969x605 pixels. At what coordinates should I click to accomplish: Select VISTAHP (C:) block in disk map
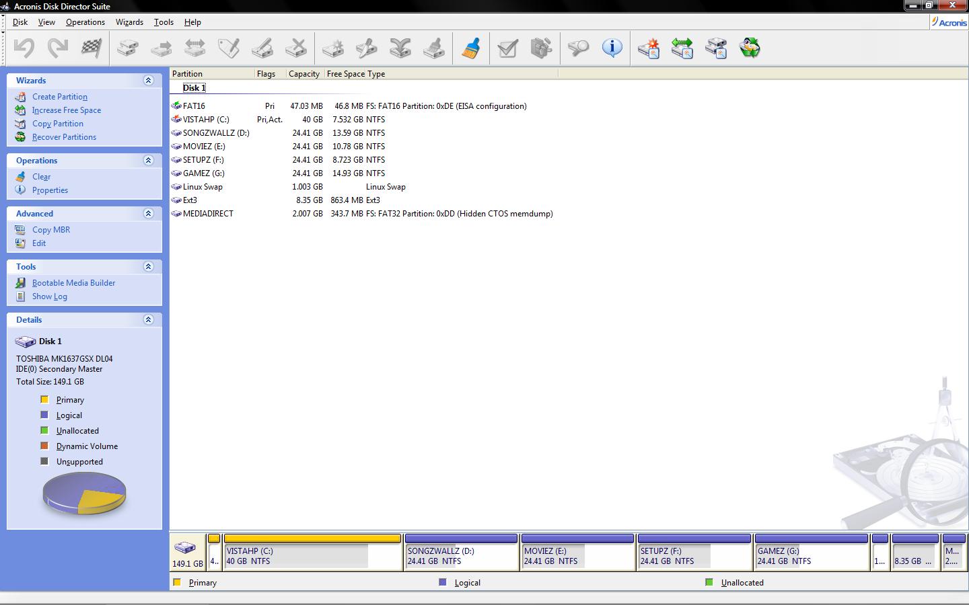point(313,552)
